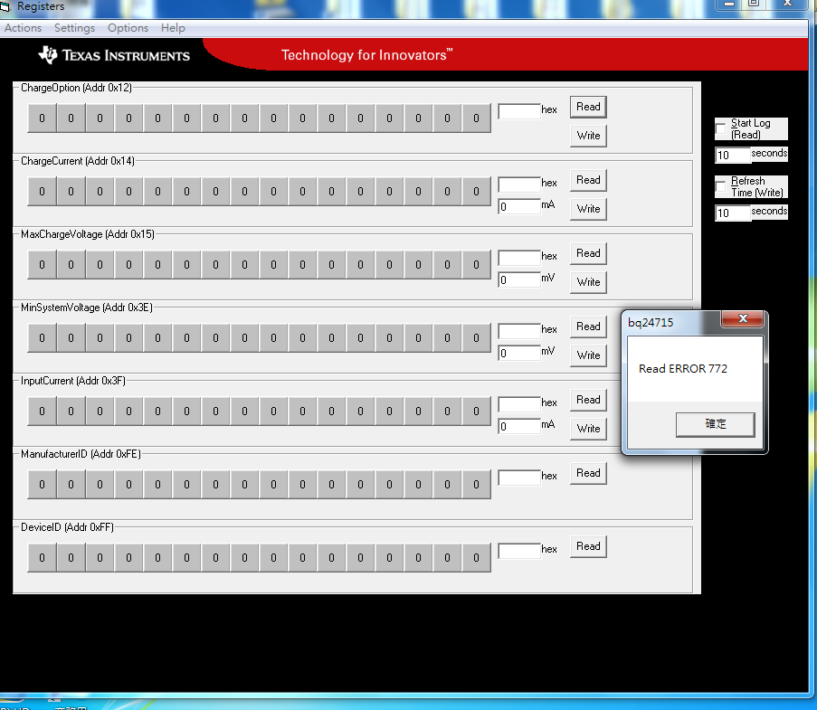Read the ChargeOption register

click(x=588, y=107)
